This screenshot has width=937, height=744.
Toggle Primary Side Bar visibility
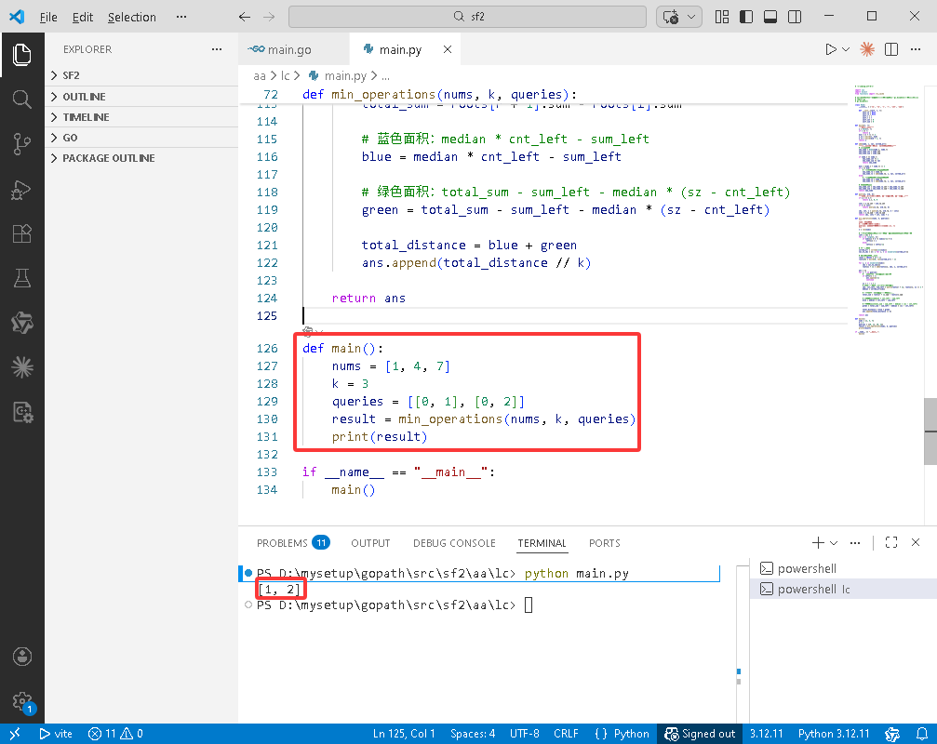point(746,17)
